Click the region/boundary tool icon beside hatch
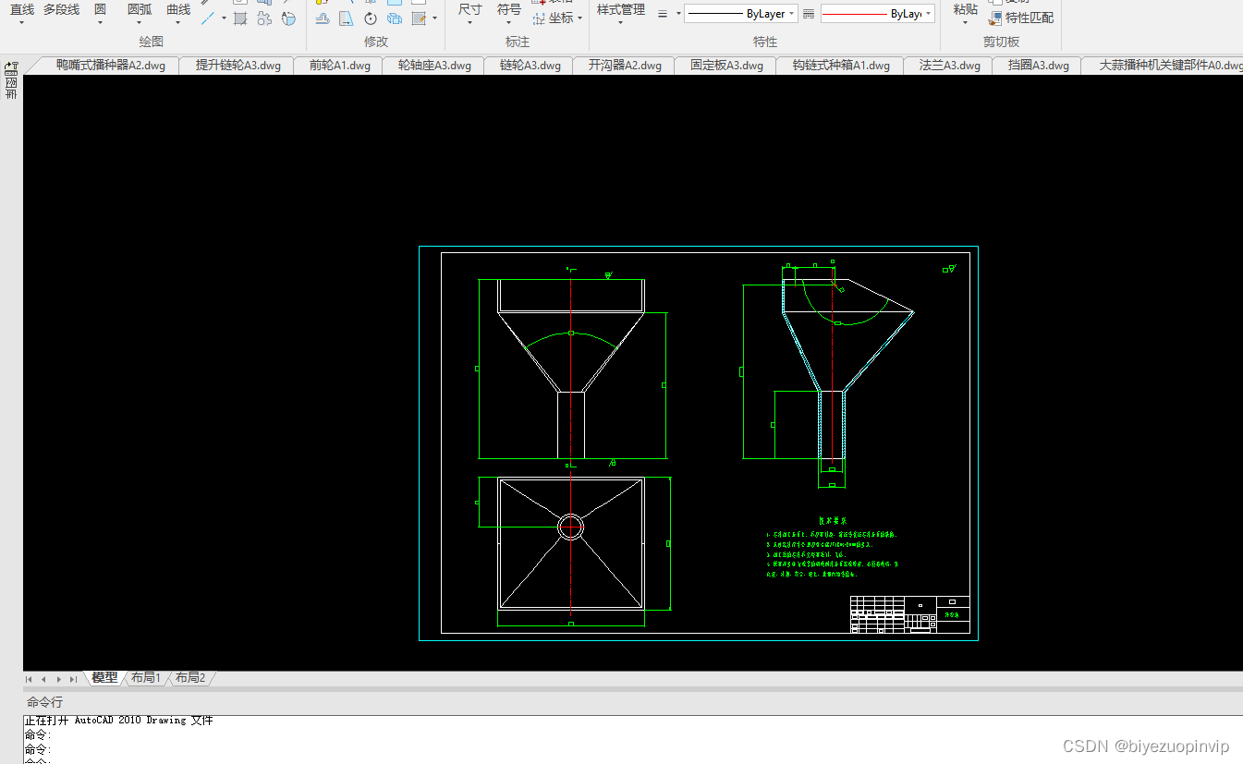Screen dimensions: 1243x764 pyautogui.click(x=264, y=18)
